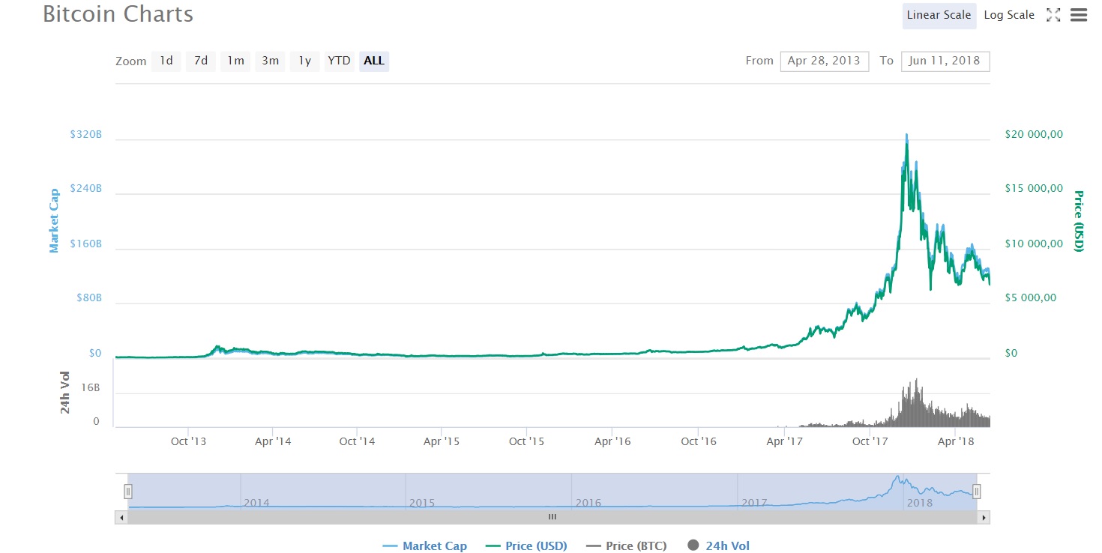1102x553 pixels.
Task: Edit the From date field
Action: tap(824, 61)
